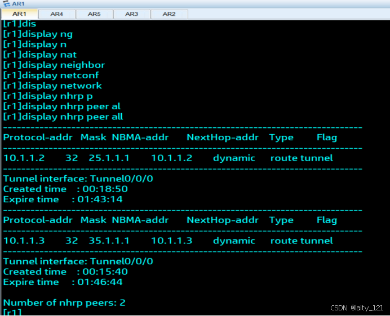Viewport: 390px width, 316px height.
Task: Click NextHop address 10.1.1.2
Action: click(x=172, y=158)
